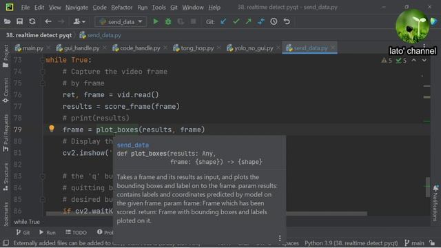Open the View menu
Viewport: 441px width, 248px height.
click(55, 8)
